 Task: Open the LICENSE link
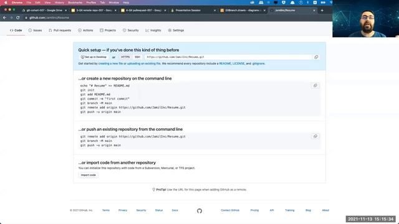(238, 63)
